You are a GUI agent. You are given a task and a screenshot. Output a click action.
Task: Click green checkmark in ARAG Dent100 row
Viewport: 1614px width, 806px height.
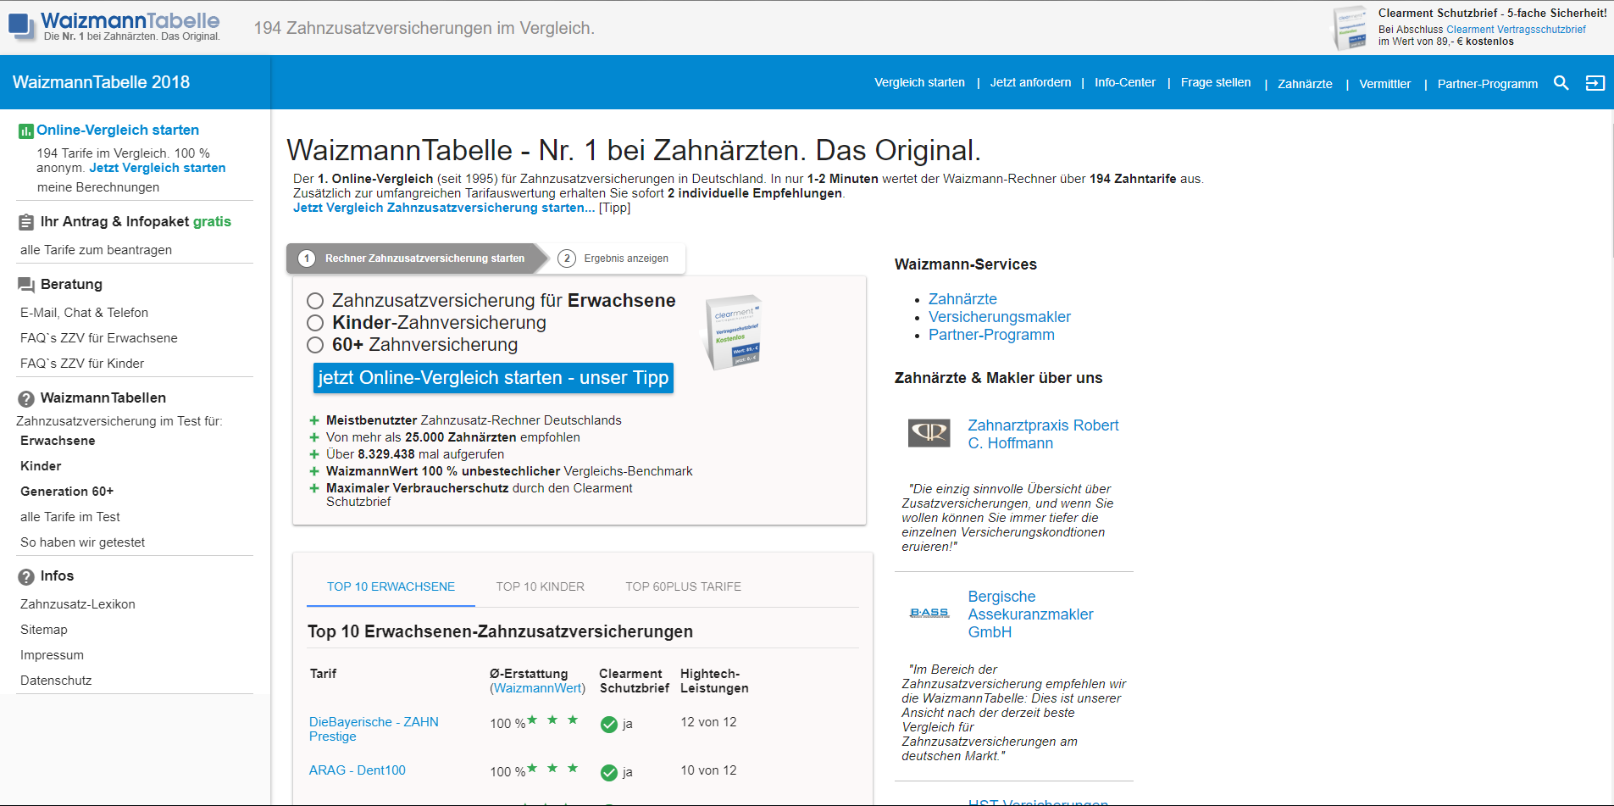click(608, 773)
